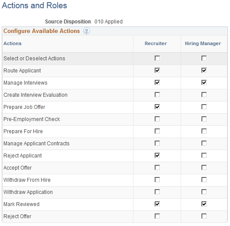Viewport: 230px width, 226px height.
Task: Click the Hiring Manager column header
Action: coord(203,43)
